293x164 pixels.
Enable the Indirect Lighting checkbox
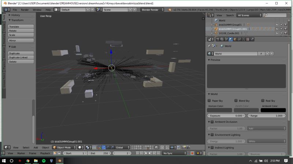[212, 148]
